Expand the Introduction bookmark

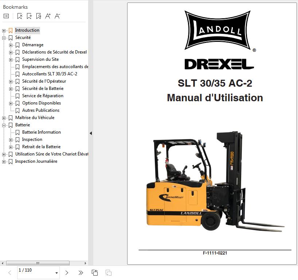coord(4,31)
